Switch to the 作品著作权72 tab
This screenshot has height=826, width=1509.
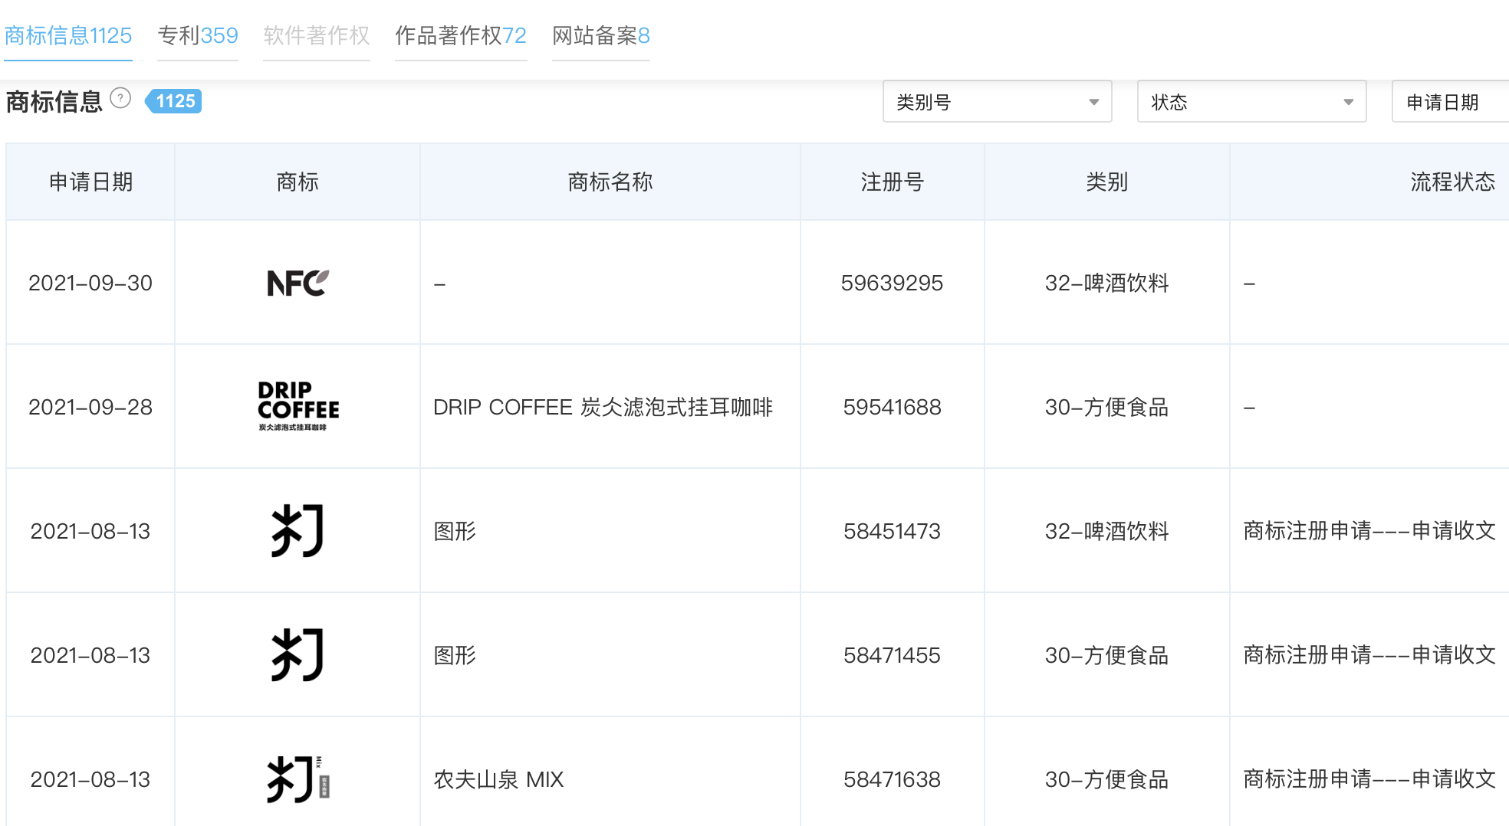[460, 35]
